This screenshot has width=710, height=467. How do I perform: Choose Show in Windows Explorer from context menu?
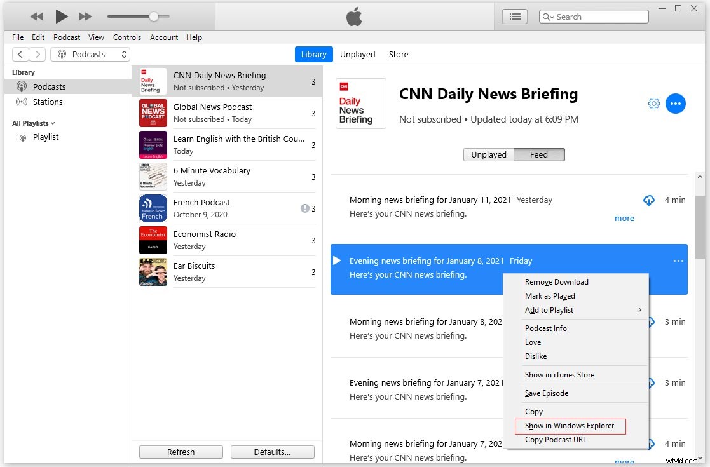point(570,425)
